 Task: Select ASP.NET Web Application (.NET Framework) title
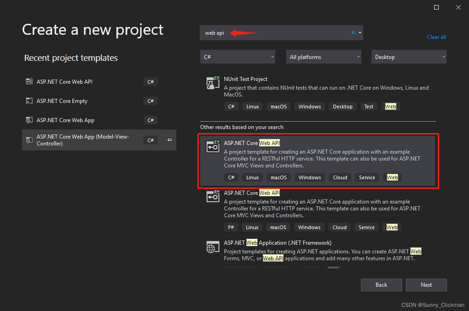coord(278,243)
